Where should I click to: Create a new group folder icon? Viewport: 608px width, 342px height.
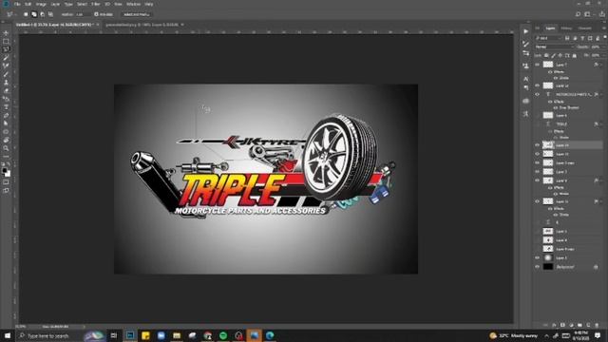[x=579, y=325]
